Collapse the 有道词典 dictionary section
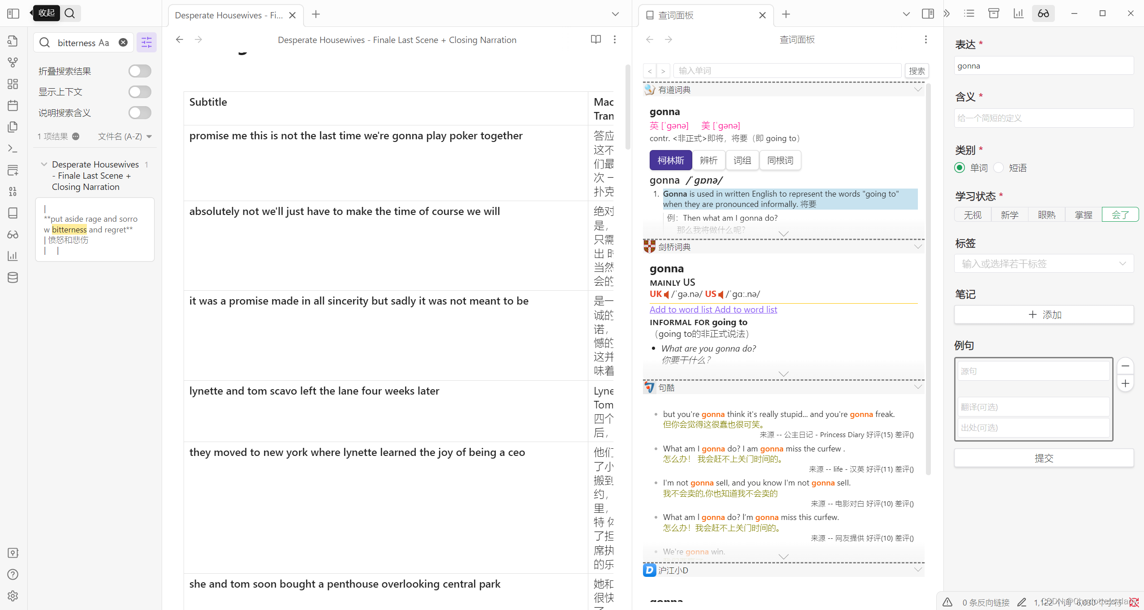The image size is (1144, 610). point(917,90)
